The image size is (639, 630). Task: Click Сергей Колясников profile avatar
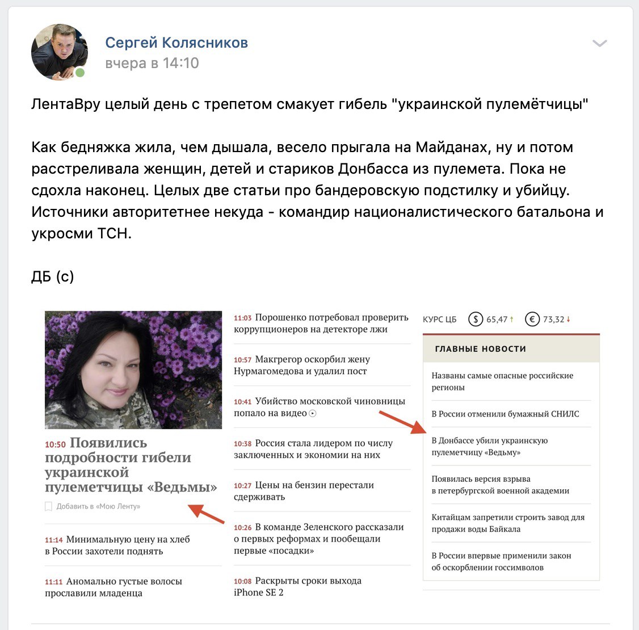60,52
